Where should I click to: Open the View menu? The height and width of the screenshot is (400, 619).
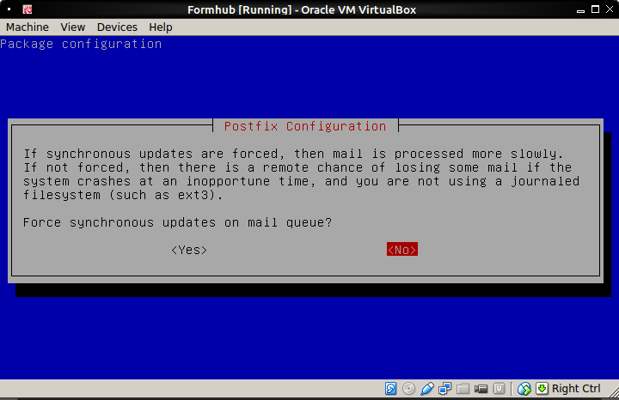tap(72, 27)
